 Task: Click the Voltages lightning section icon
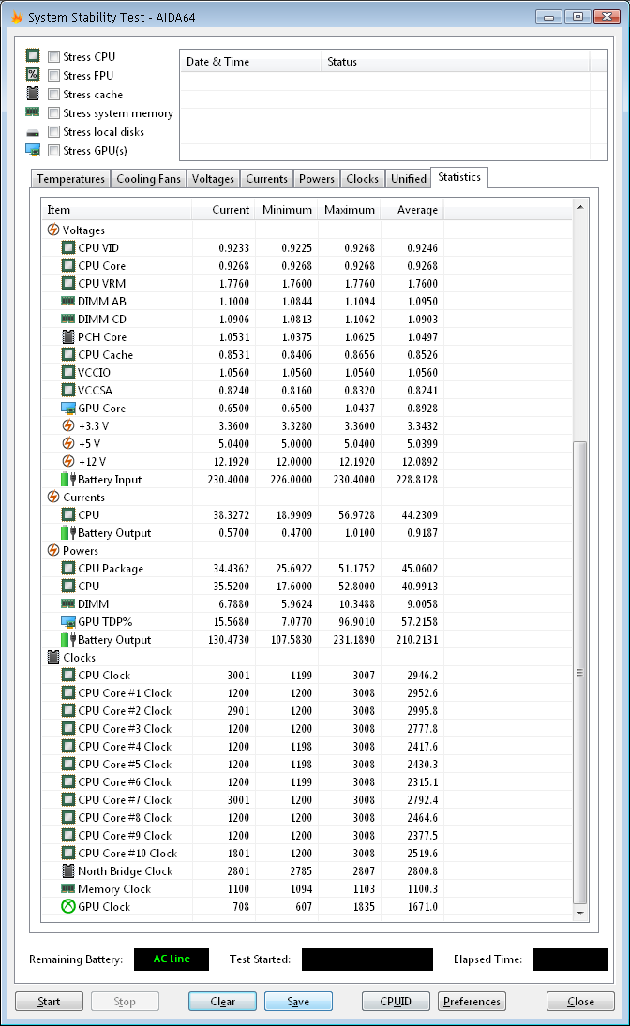(x=53, y=230)
